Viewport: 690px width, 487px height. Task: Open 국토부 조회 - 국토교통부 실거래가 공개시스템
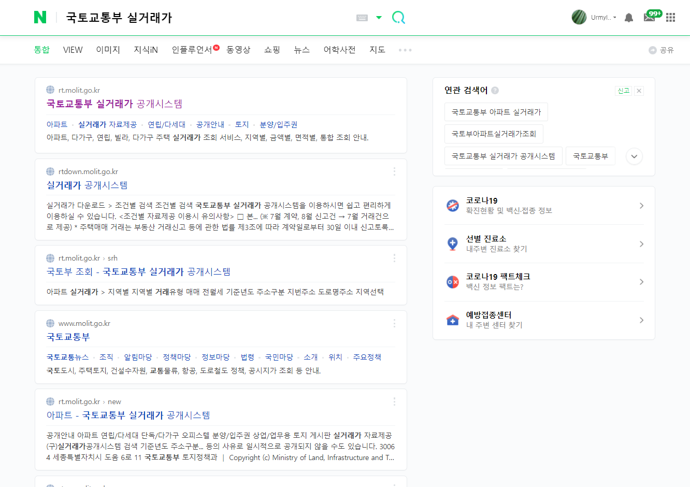click(138, 272)
